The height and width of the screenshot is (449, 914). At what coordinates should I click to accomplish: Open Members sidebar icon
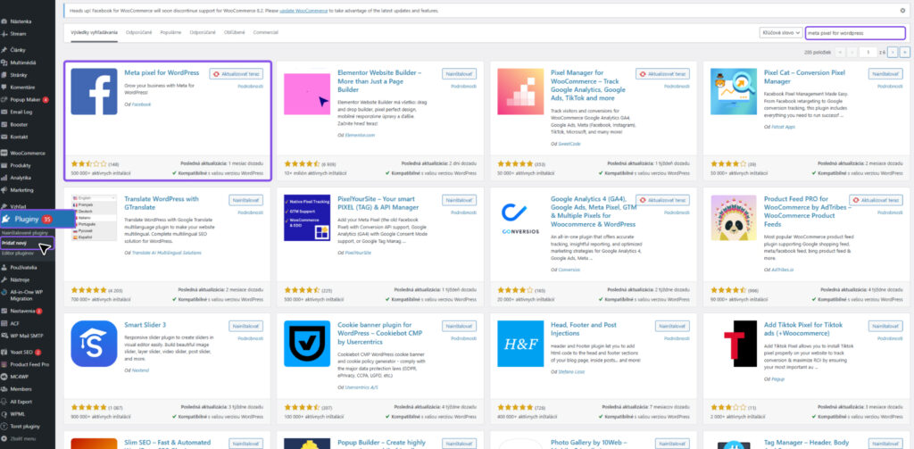pos(4,389)
